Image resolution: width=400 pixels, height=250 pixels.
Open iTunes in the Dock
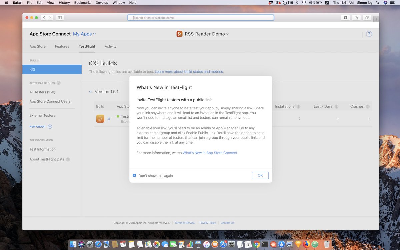point(206,244)
